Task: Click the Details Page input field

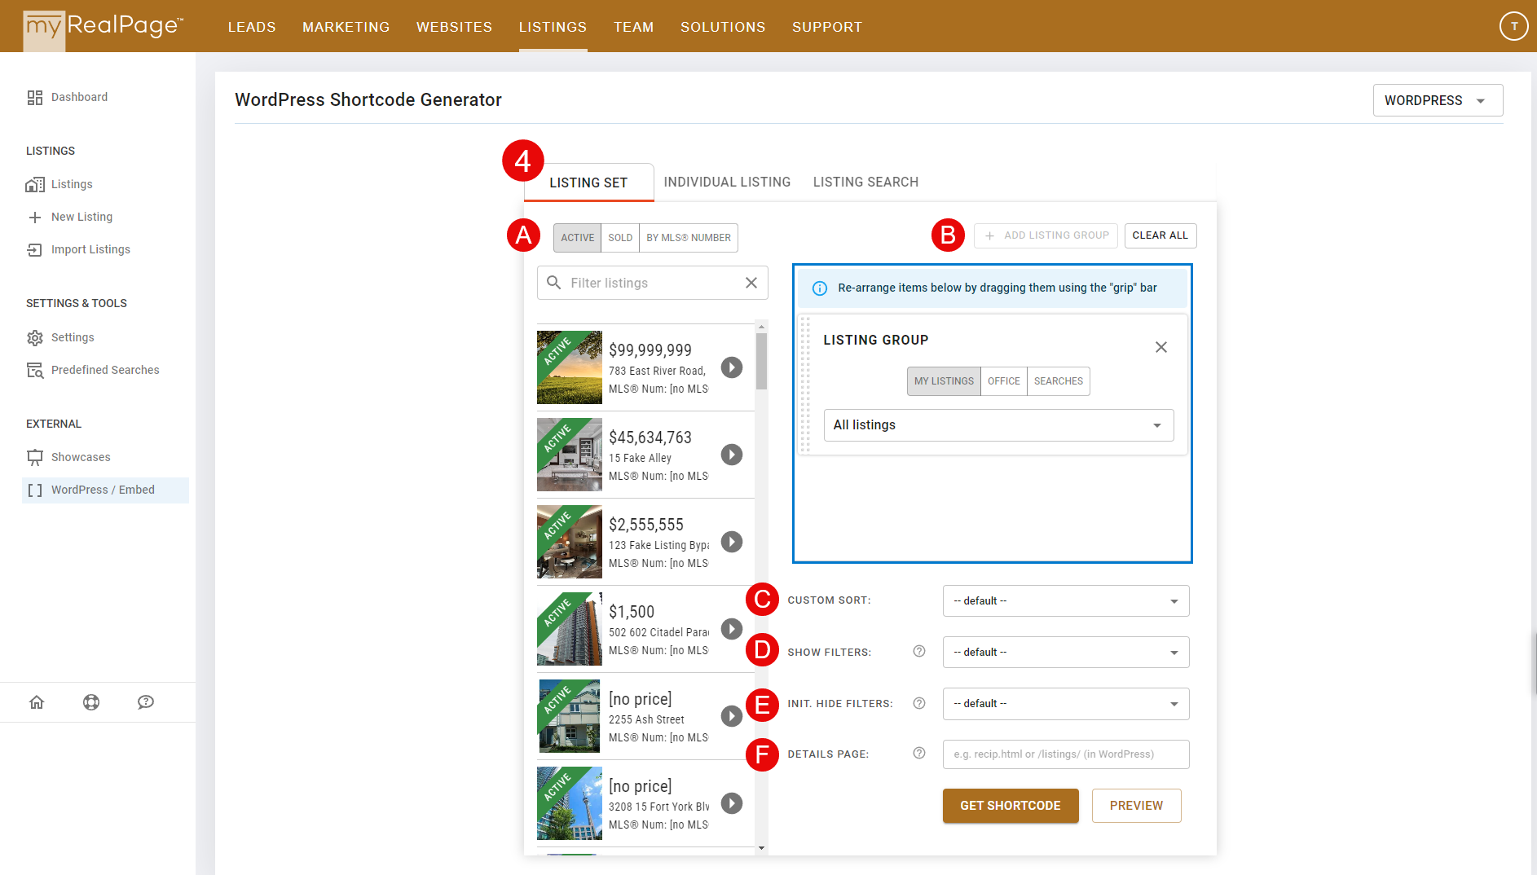Action: [1066, 754]
